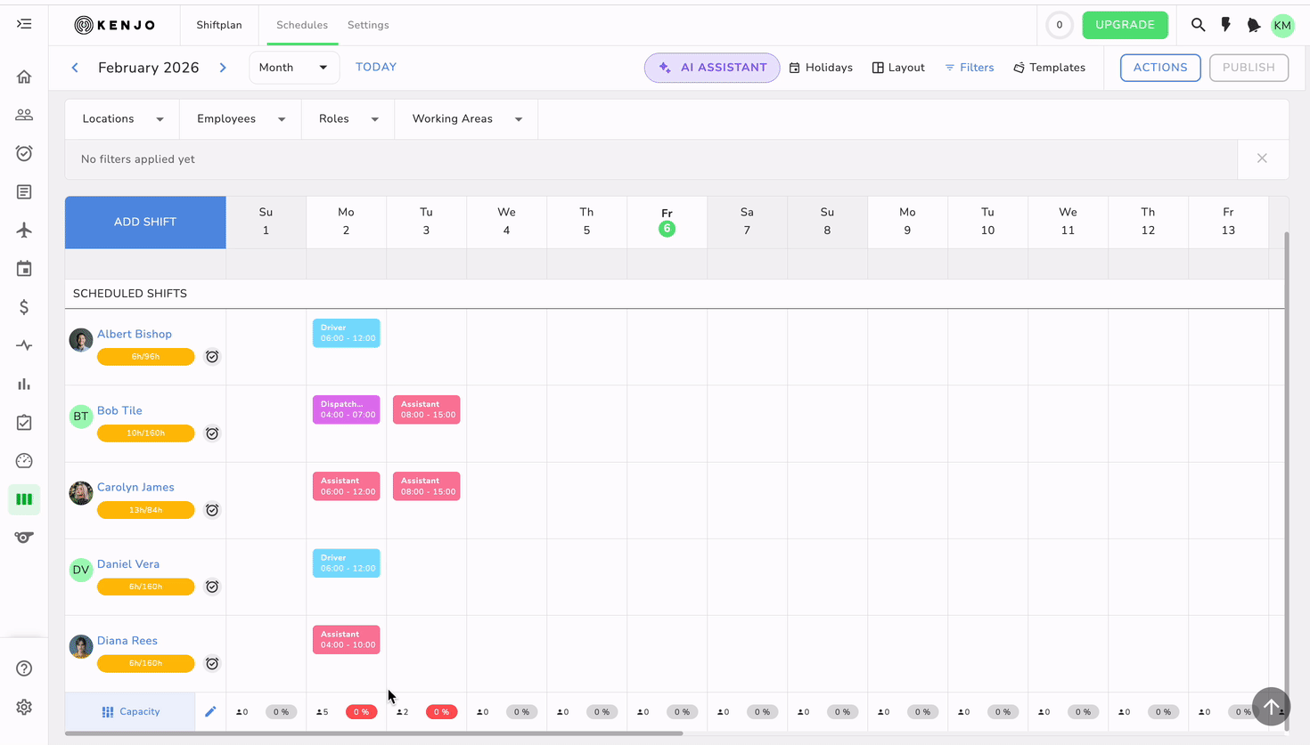Open the KM user avatar

1282,25
